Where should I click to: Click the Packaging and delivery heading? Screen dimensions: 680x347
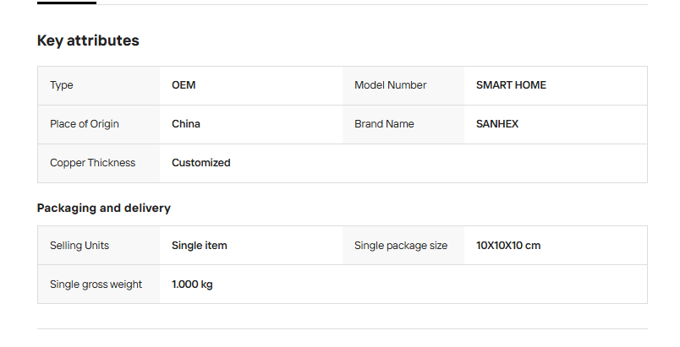(104, 208)
